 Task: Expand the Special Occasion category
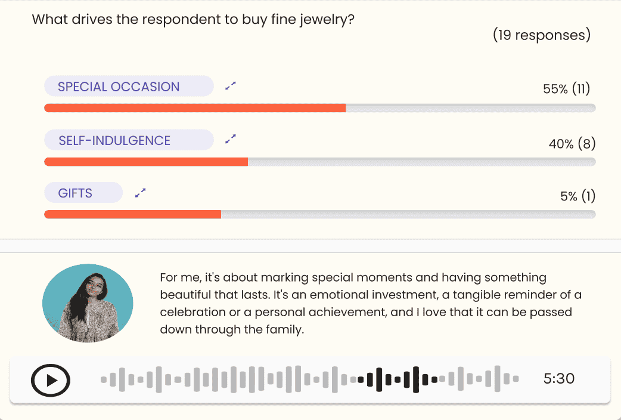tap(231, 86)
